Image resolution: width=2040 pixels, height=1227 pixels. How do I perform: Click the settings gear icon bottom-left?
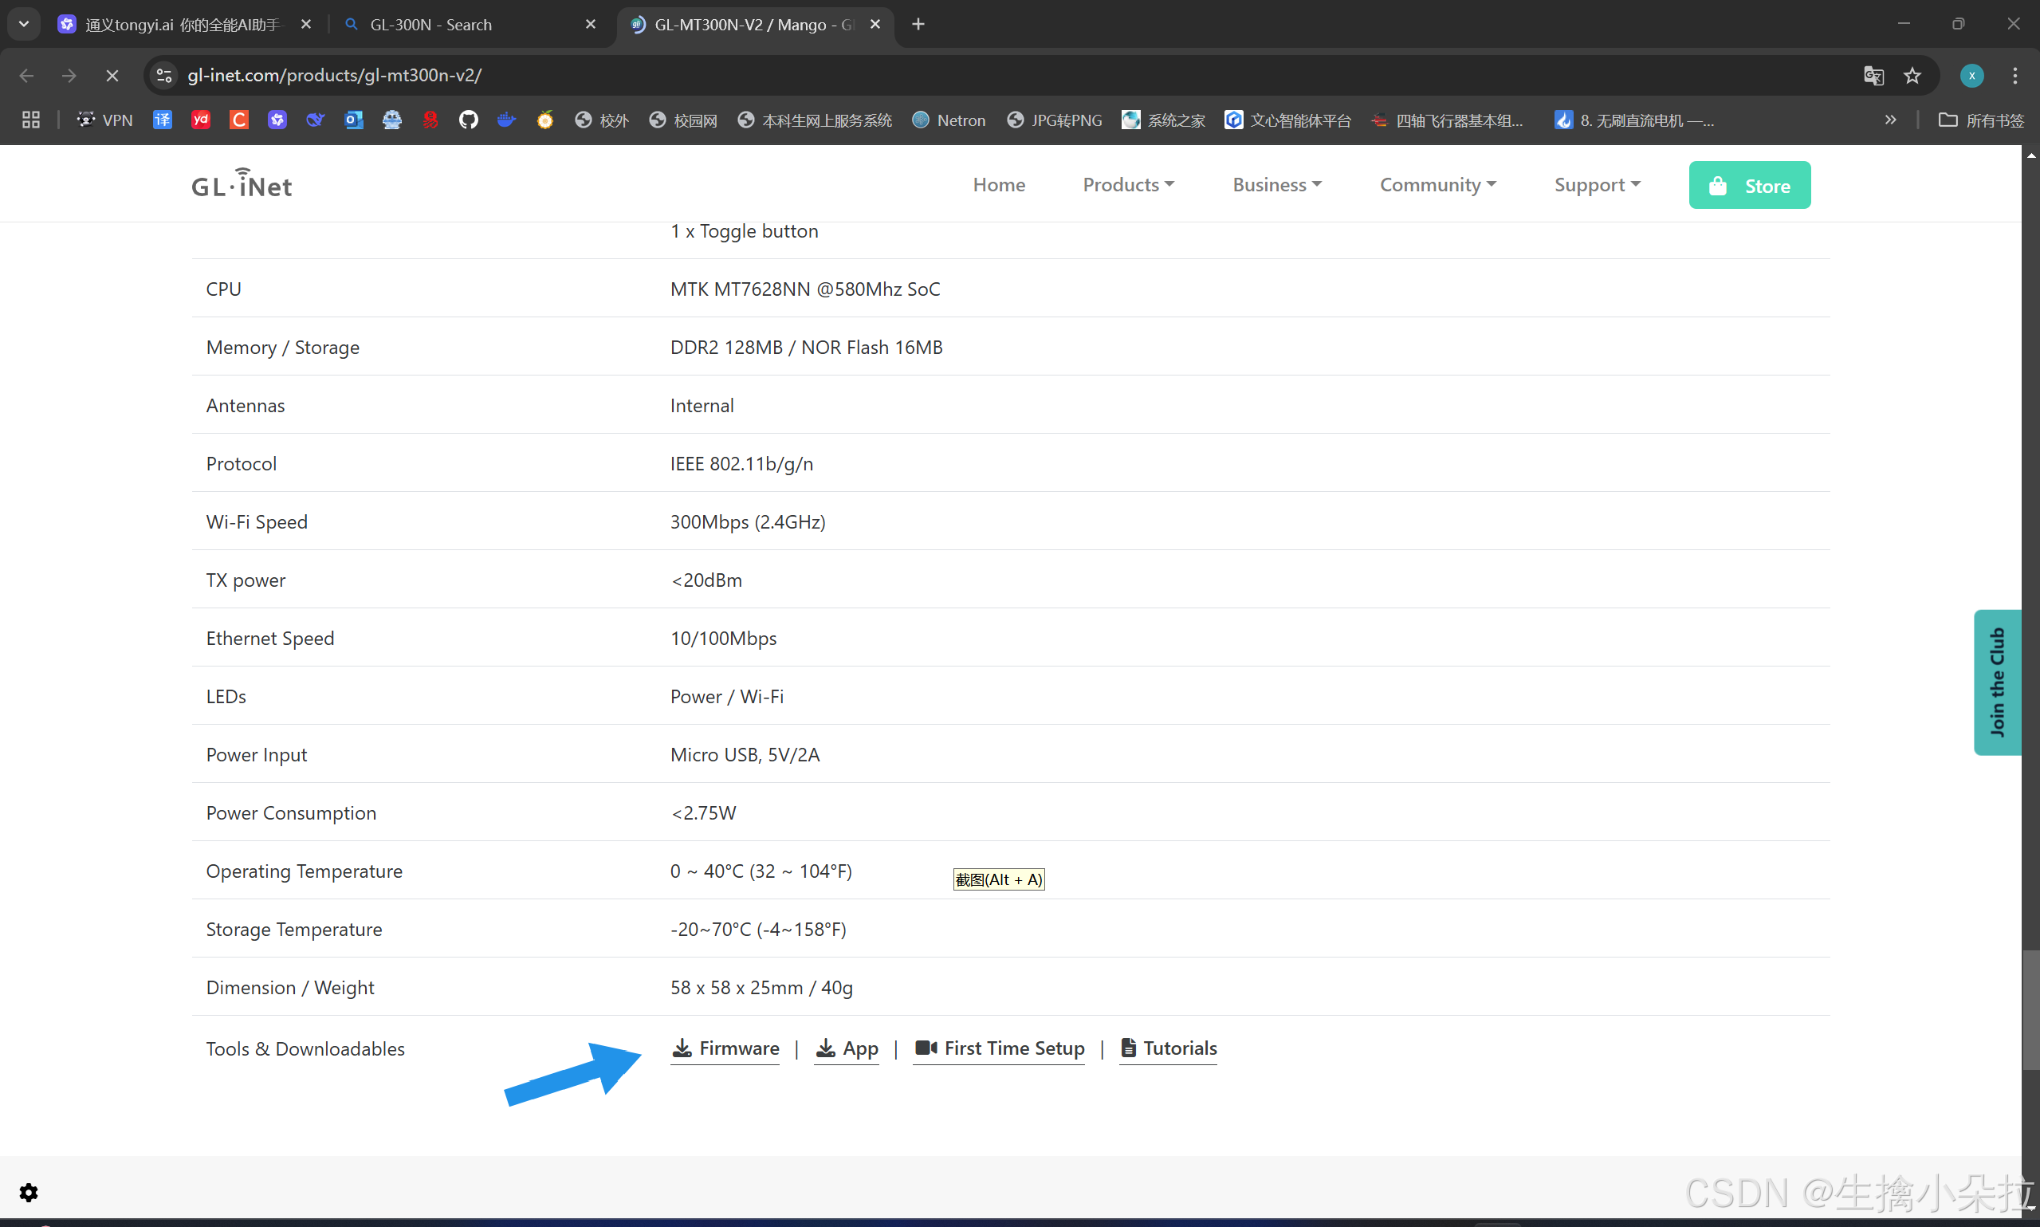(29, 1192)
